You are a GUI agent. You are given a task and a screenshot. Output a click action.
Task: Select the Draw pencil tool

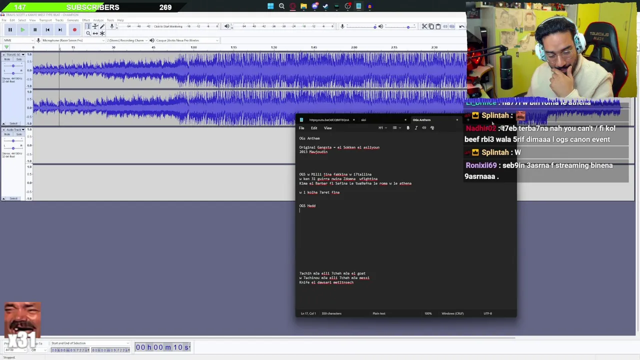[102, 26]
